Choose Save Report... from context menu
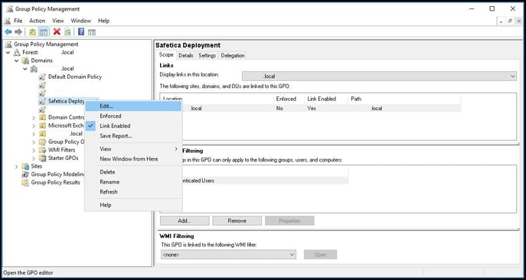This screenshot has height=280, width=526. (x=133, y=136)
